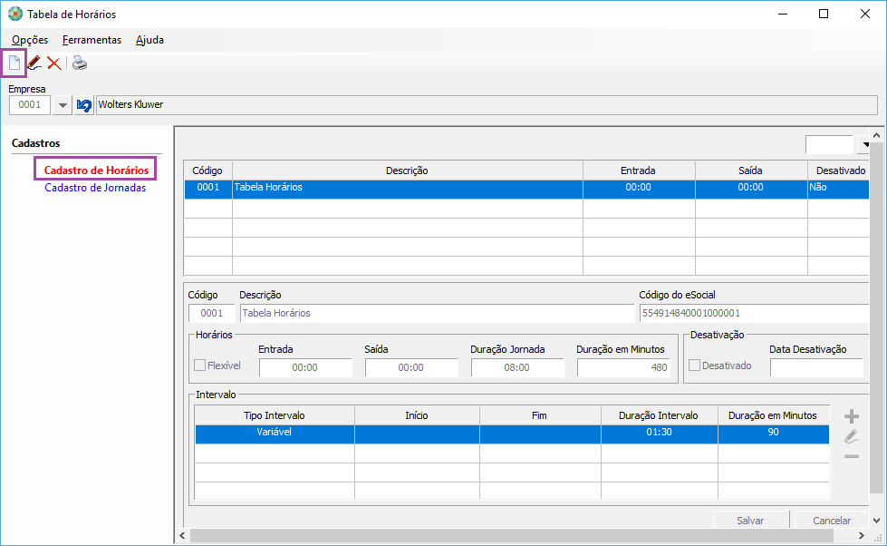Click the plus icon to add interval

tap(852, 417)
